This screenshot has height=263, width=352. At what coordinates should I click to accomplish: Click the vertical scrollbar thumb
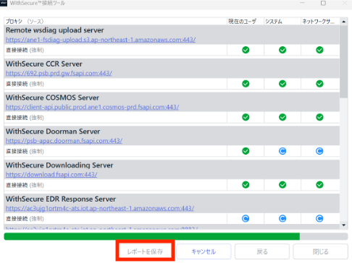tap(344, 61)
